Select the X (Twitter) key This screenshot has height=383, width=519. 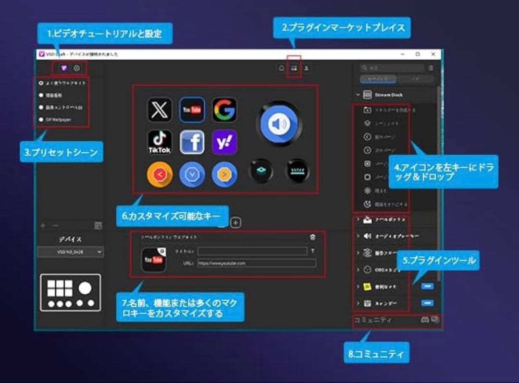[160, 110]
